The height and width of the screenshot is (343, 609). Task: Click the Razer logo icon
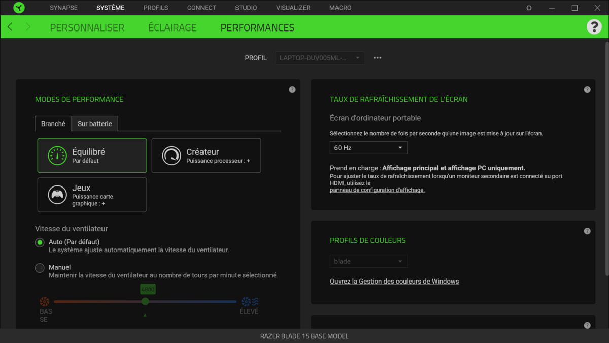pos(19,8)
